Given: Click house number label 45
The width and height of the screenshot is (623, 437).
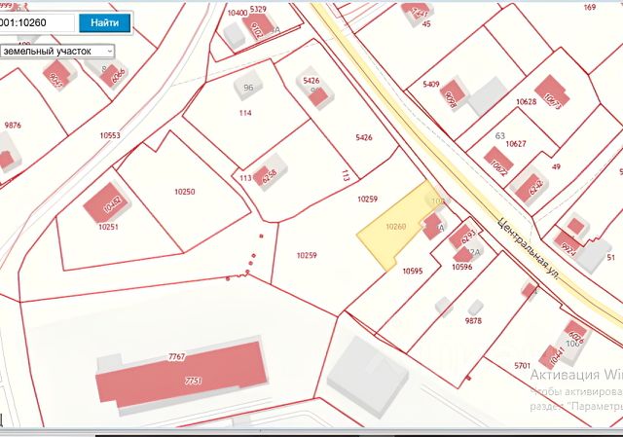Looking at the screenshot, I should [426, 23].
